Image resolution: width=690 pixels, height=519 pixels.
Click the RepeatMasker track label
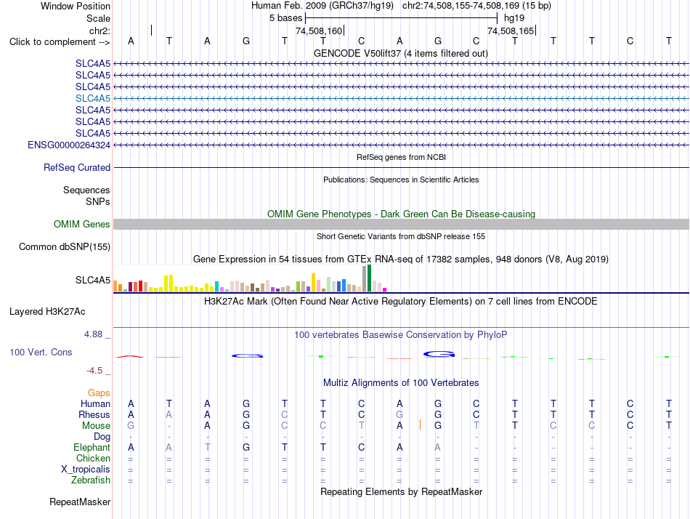[x=80, y=502]
